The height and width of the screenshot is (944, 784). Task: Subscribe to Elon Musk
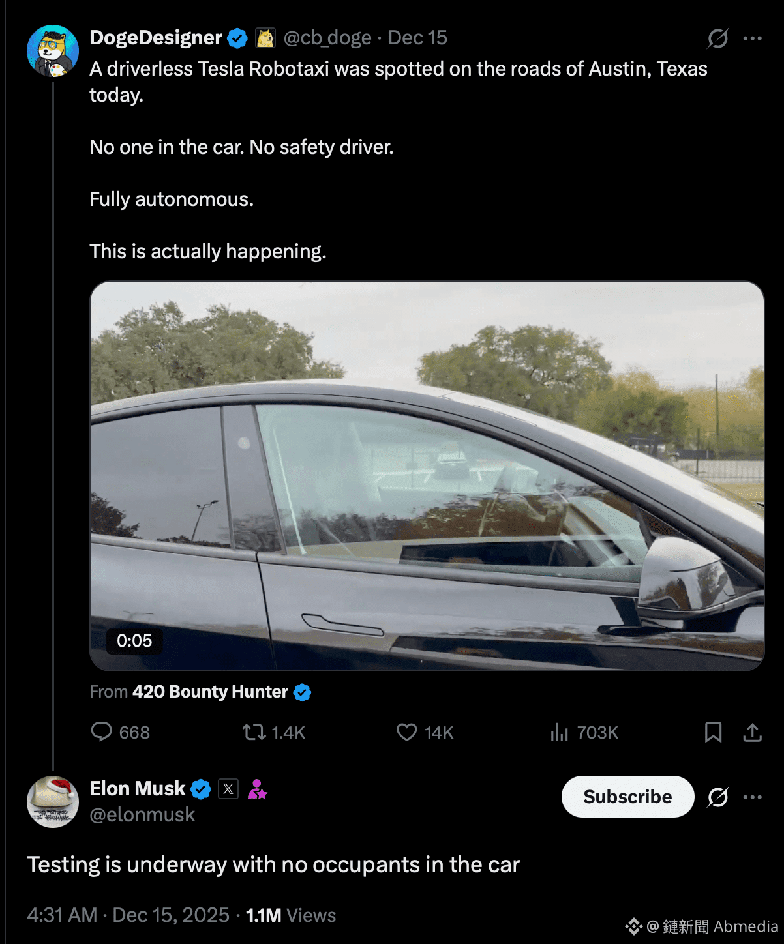[627, 797]
